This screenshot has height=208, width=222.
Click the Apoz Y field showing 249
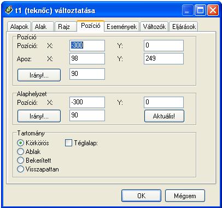[x=163, y=58]
